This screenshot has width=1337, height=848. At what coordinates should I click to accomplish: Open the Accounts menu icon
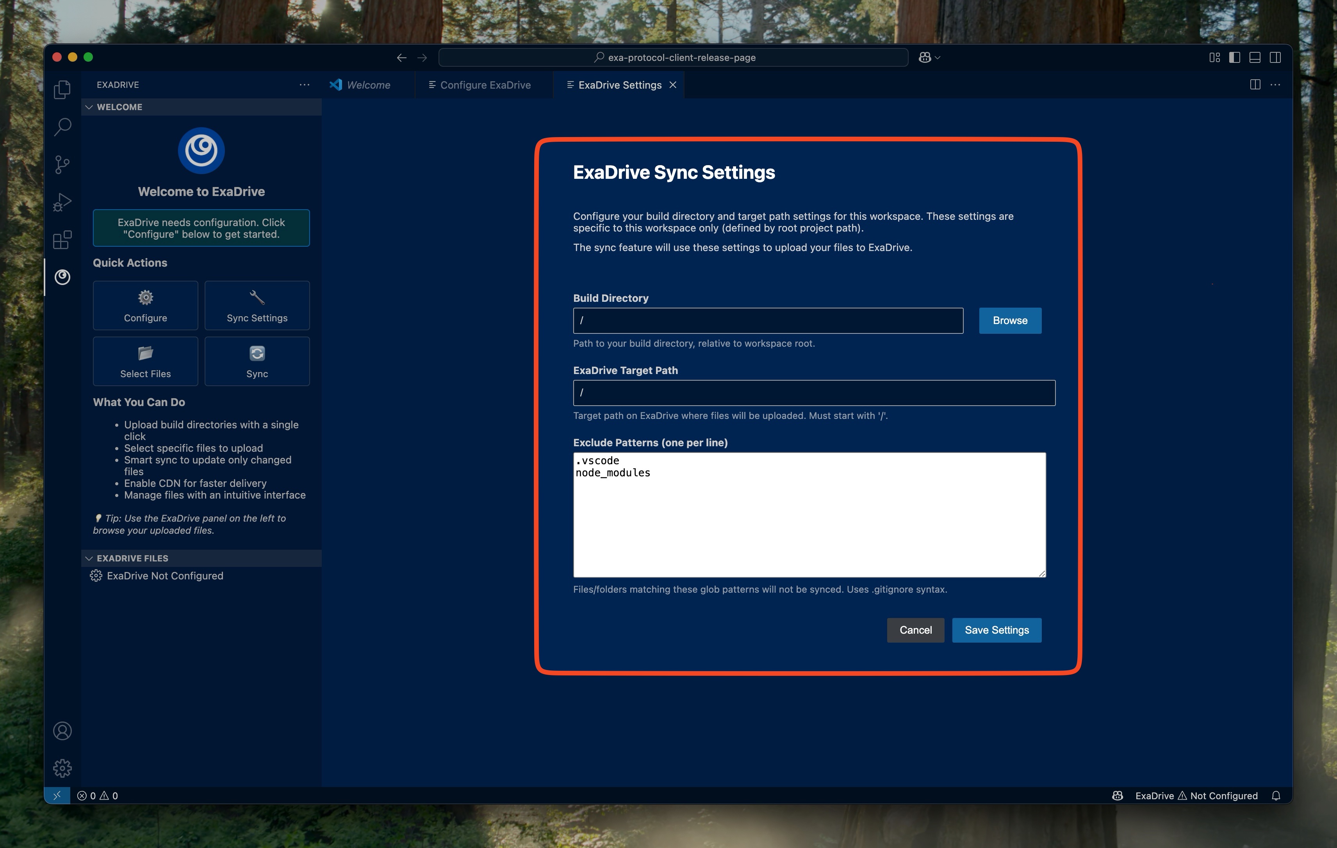(x=62, y=731)
